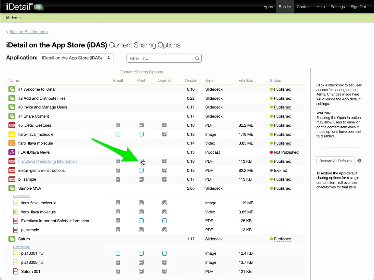
Task: Toggle Print checkbox for idetail-gesture-instructions
Action: click(141, 170)
